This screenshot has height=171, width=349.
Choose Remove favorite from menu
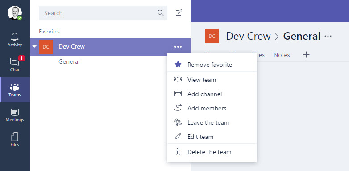[x=212, y=65]
